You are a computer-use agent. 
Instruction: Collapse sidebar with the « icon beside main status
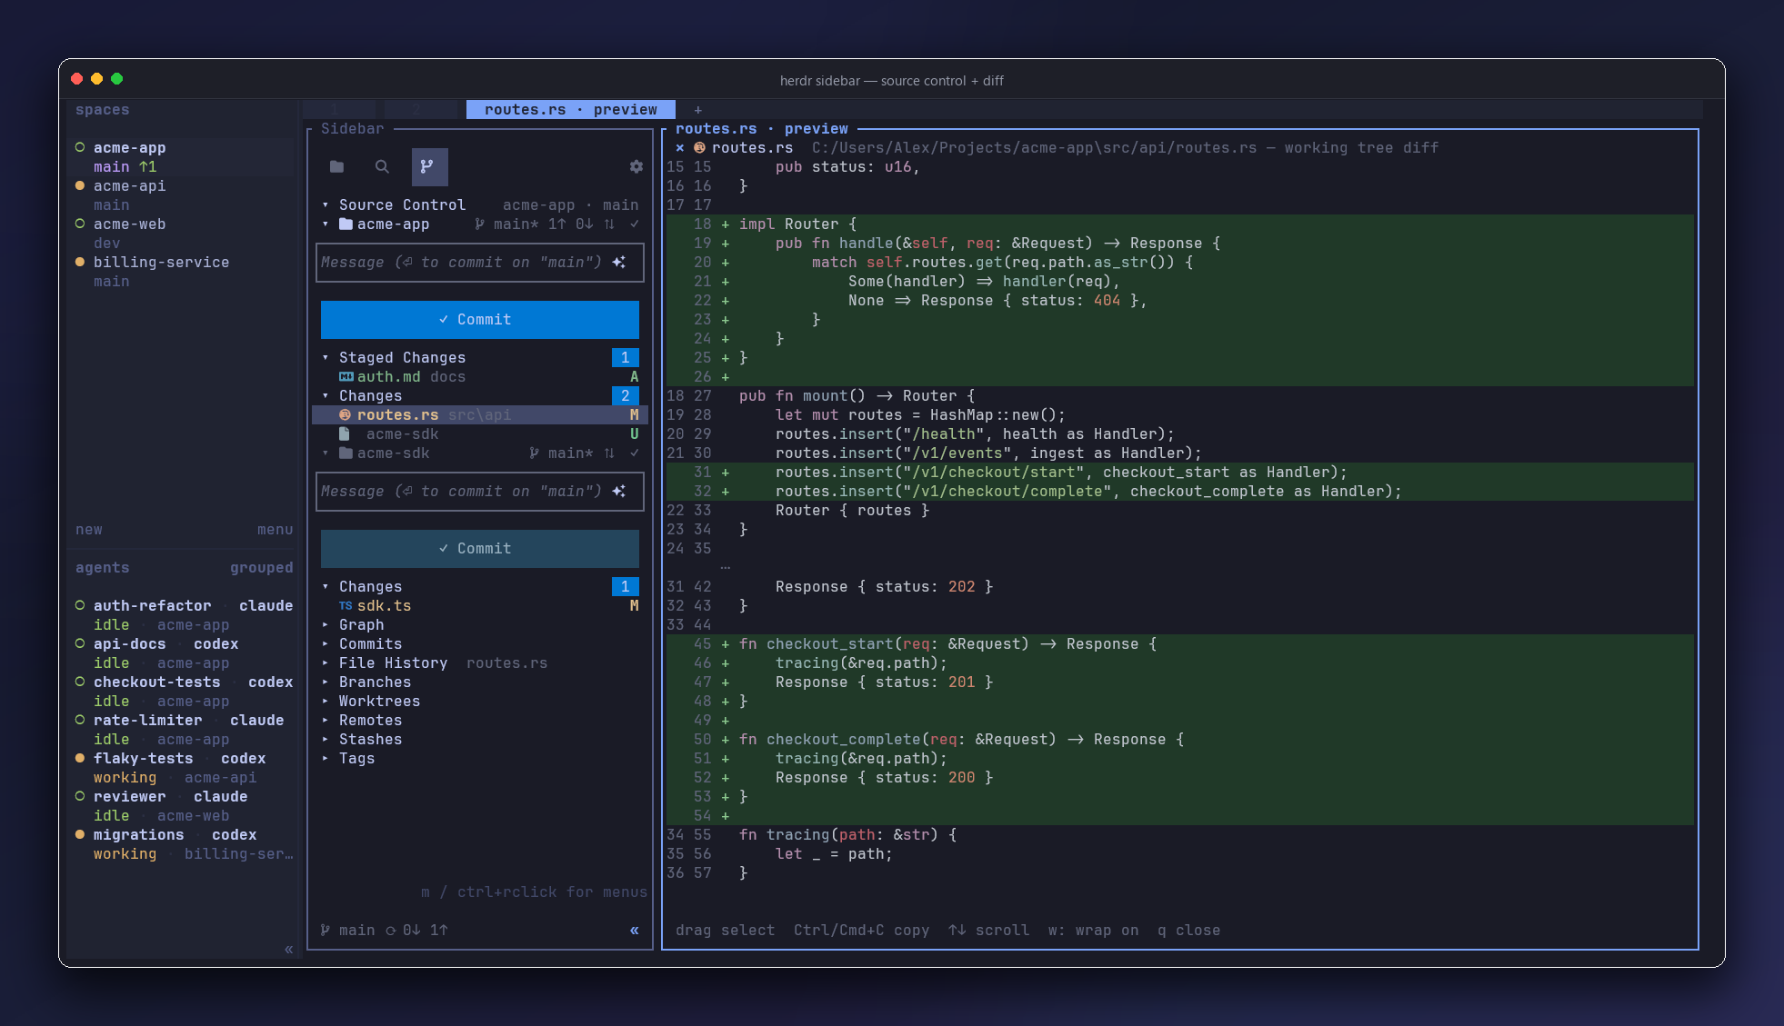point(635,930)
